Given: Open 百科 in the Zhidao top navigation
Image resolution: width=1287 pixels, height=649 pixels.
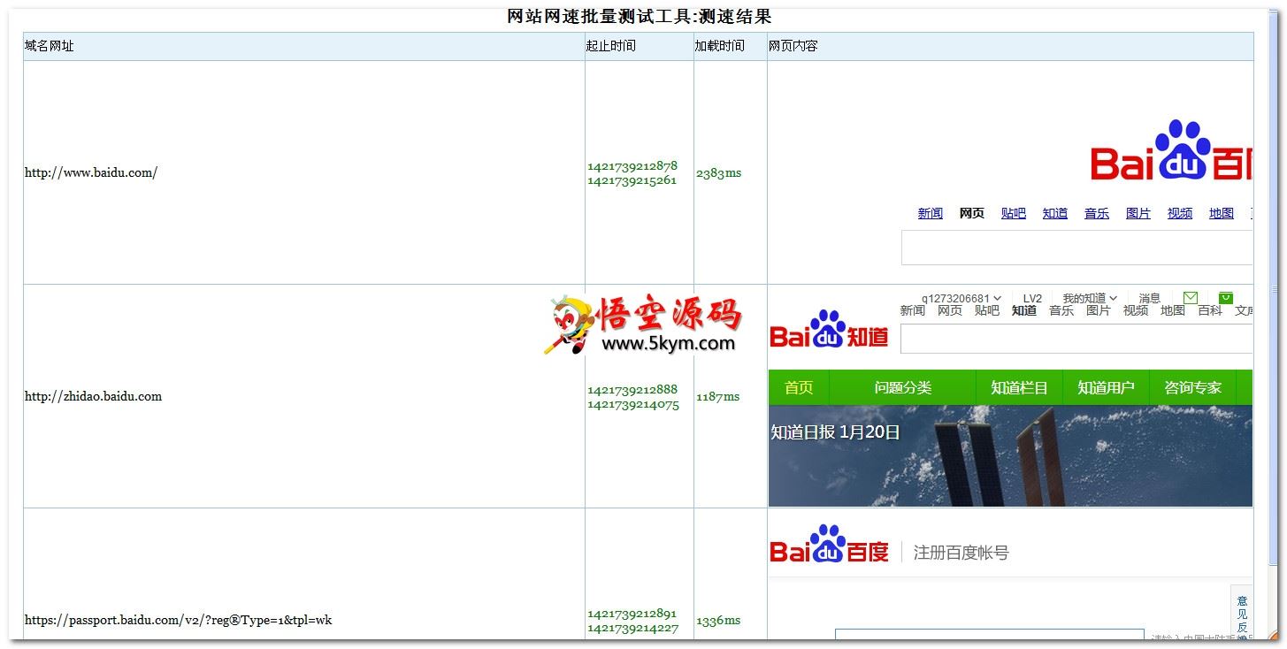Looking at the screenshot, I should (x=1210, y=310).
